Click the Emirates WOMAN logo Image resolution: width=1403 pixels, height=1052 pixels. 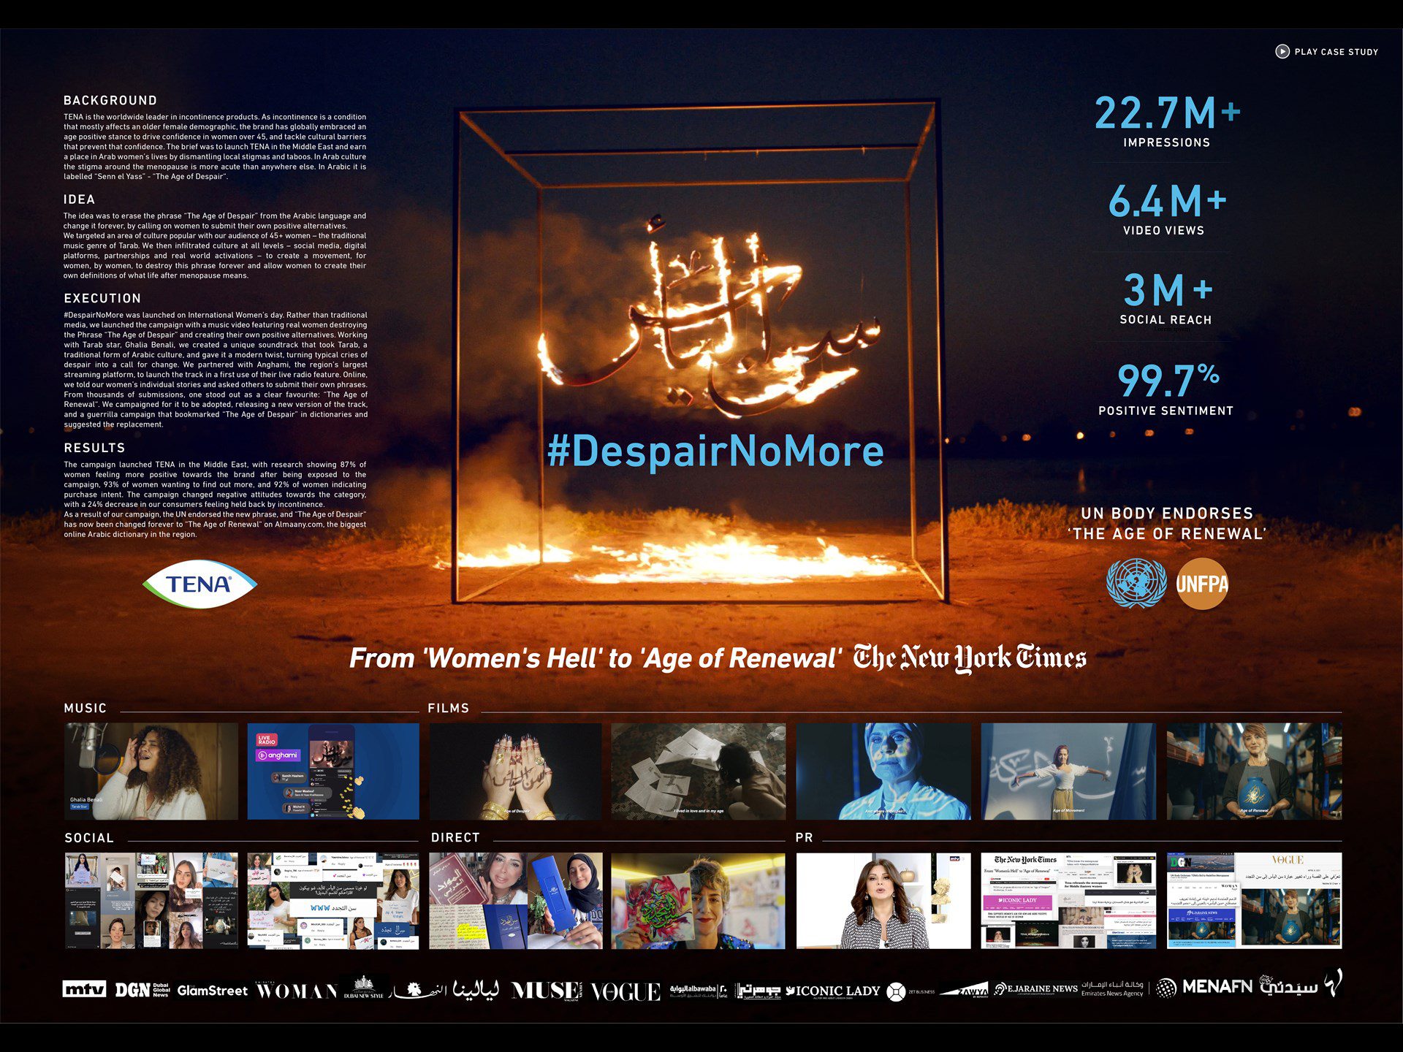coord(297,990)
